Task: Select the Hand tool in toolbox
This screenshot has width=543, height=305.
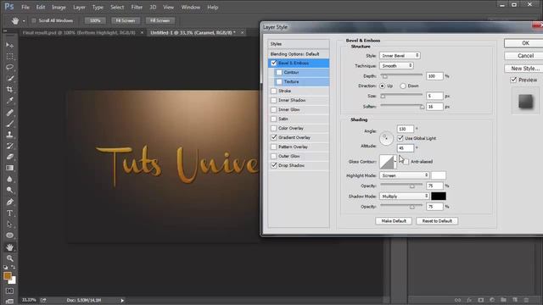Action: (9, 247)
